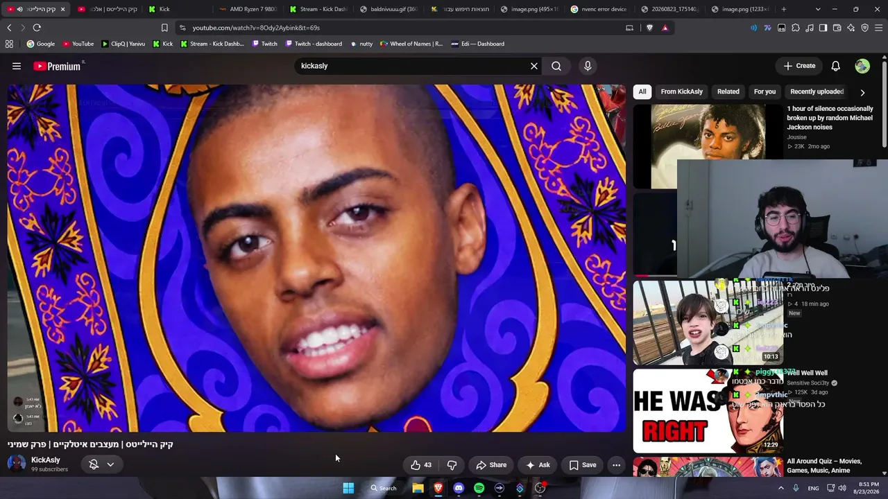Click the browser address bar URL
The width and height of the screenshot is (888, 499).
tap(256, 28)
